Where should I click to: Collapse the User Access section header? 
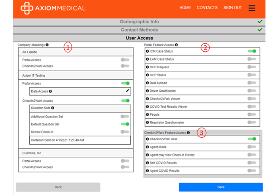(139, 38)
